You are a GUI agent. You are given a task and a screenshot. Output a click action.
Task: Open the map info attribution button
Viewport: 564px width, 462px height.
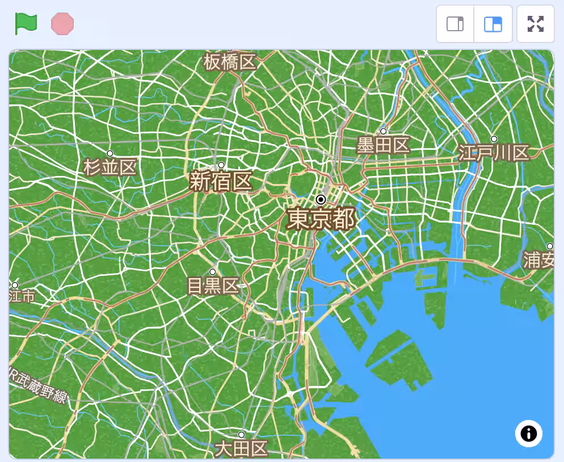[528, 434]
